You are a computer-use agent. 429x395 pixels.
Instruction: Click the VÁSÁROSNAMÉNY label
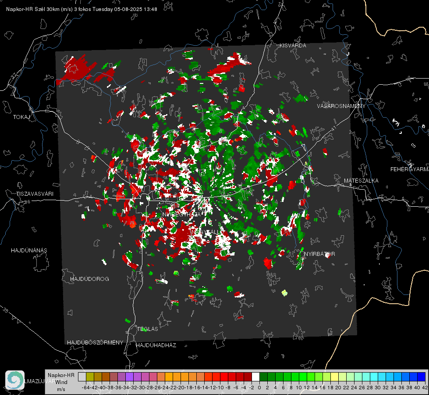tap(341, 106)
